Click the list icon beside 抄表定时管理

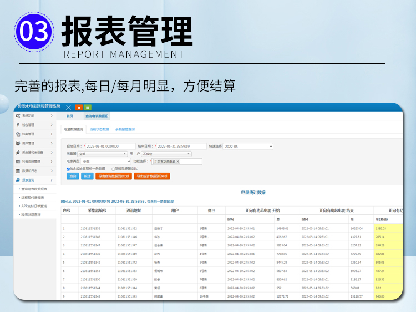point(18,162)
